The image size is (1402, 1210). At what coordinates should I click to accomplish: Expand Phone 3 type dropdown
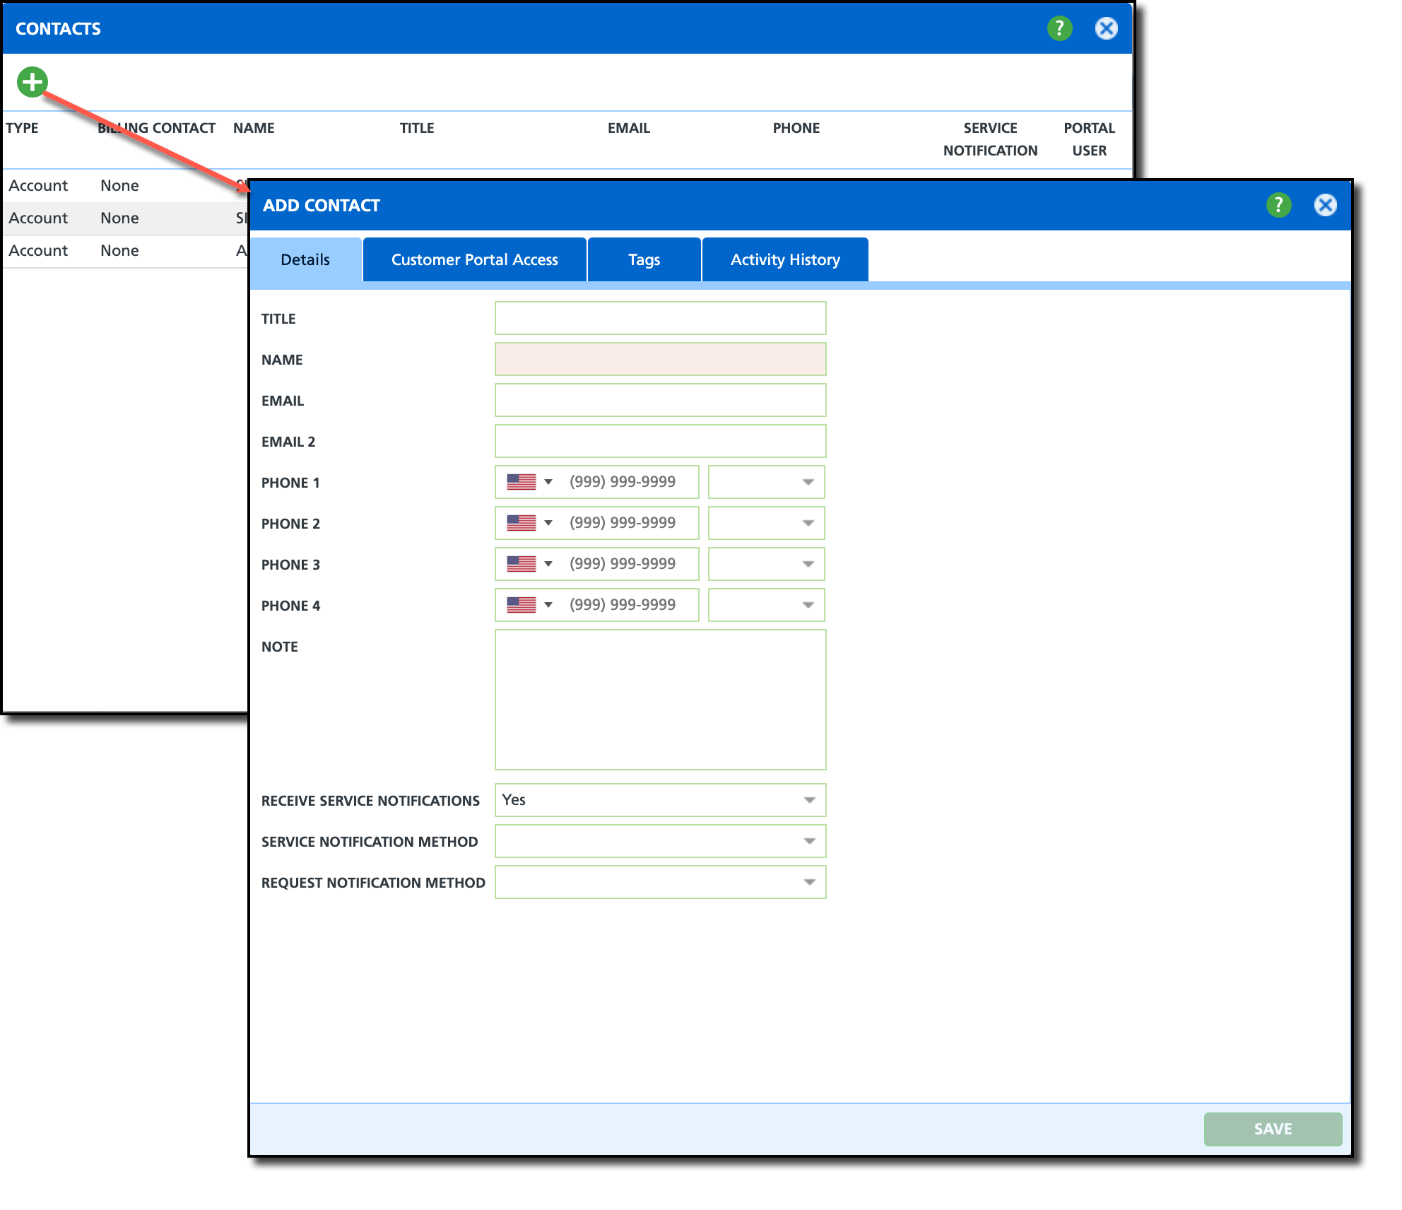coord(767,564)
